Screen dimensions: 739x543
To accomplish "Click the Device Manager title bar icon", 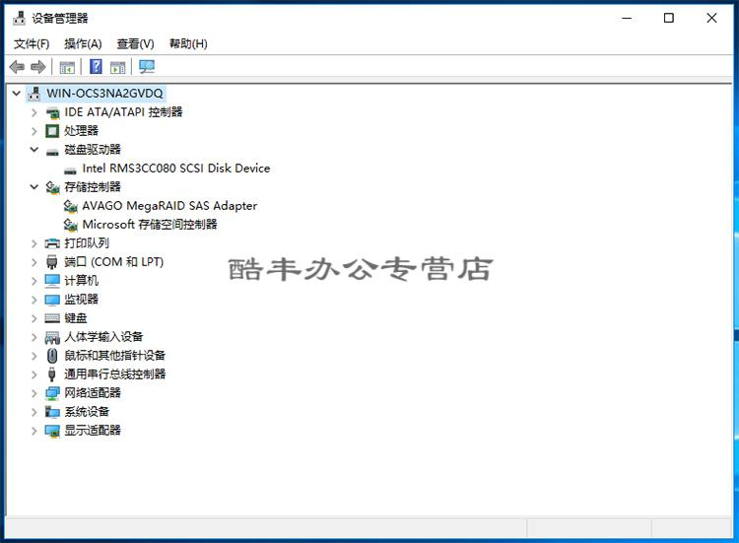I will pyautogui.click(x=20, y=18).
